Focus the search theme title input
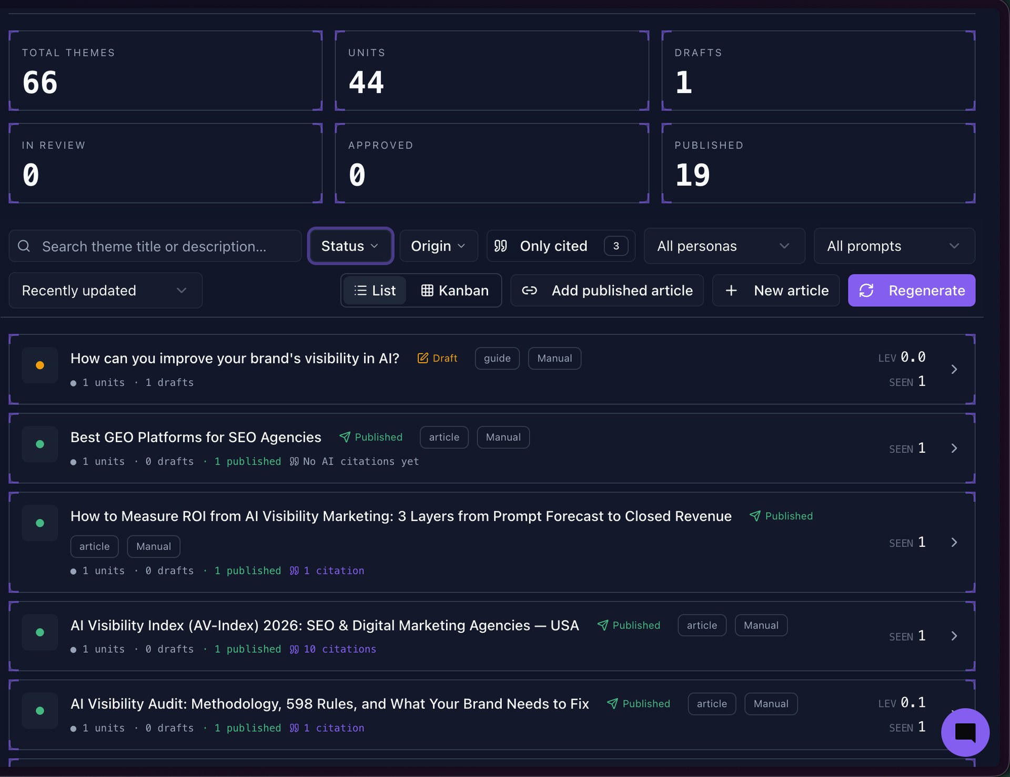 pyautogui.click(x=155, y=246)
